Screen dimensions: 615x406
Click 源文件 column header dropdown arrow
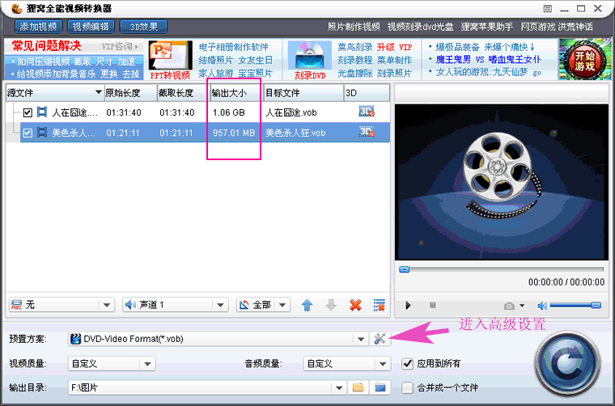[x=99, y=92]
